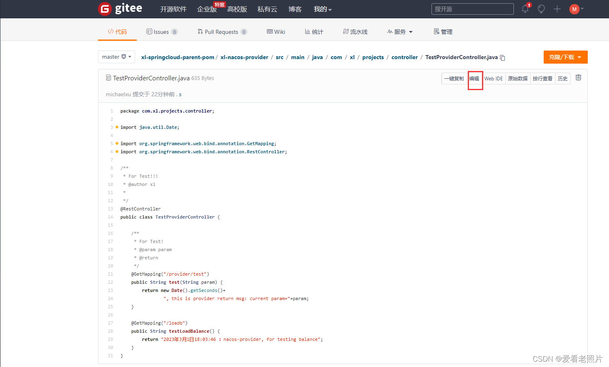Open the 高校版 menu item
The height and width of the screenshot is (367, 609).
click(237, 9)
